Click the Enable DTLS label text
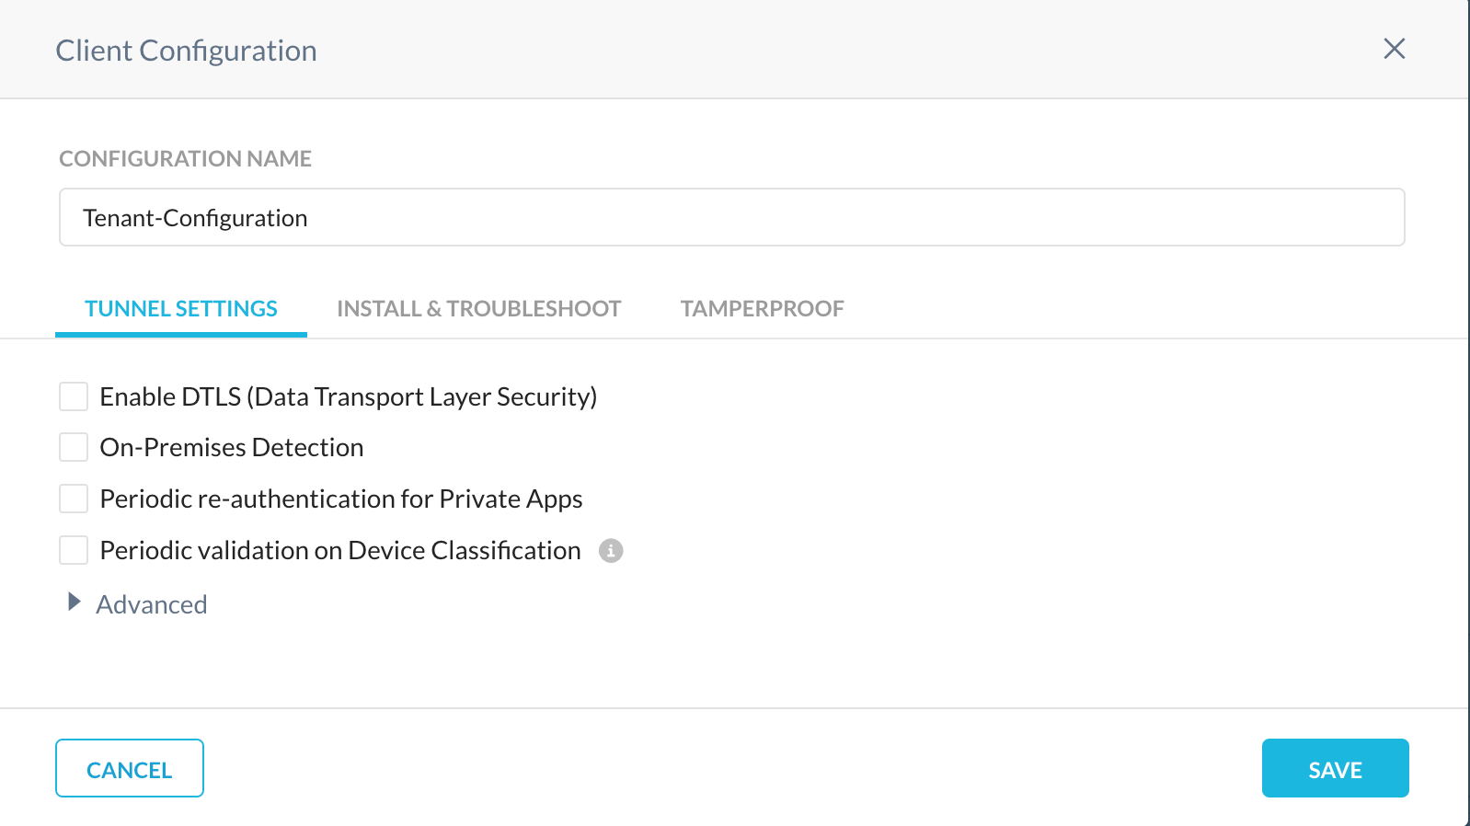 click(x=349, y=396)
